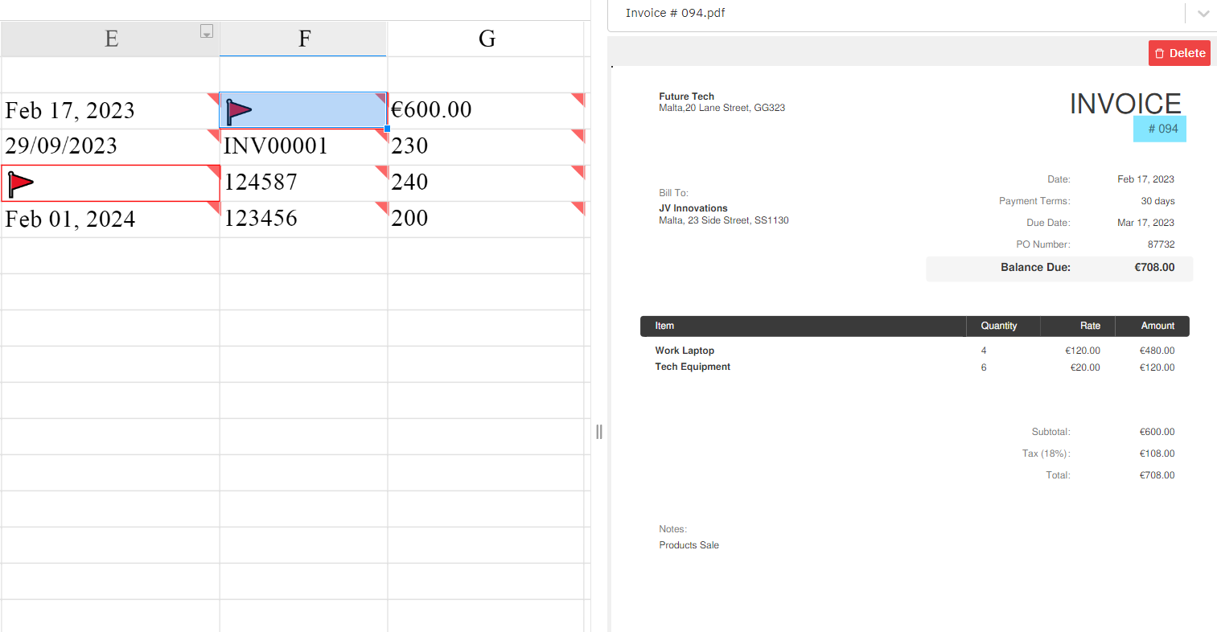Click the Due Date value Mar 17, 2023
The image size is (1217, 632).
click(1145, 223)
